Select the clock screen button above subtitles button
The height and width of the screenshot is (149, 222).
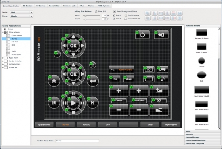tap(149, 69)
